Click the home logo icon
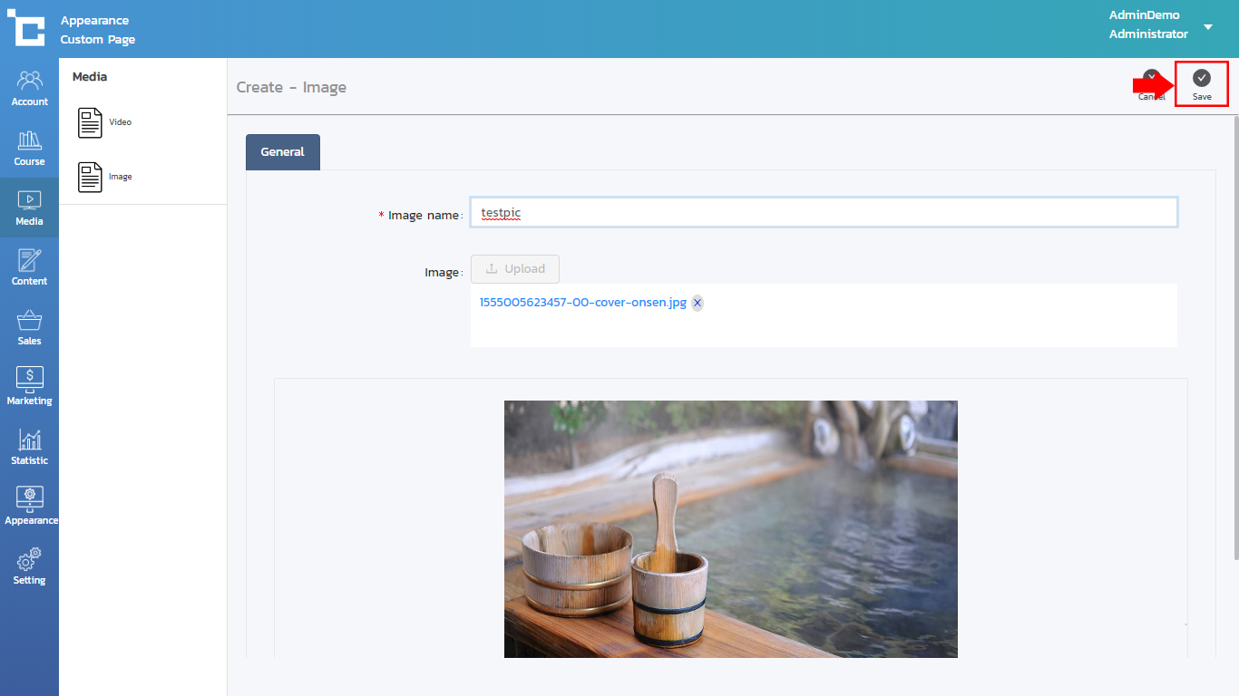 pos(27,28)
